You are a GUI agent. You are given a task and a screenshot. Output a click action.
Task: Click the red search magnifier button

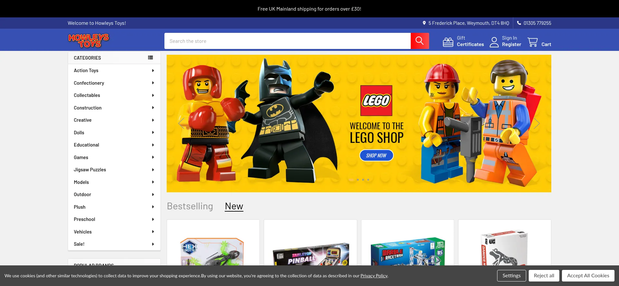(419, 41)
